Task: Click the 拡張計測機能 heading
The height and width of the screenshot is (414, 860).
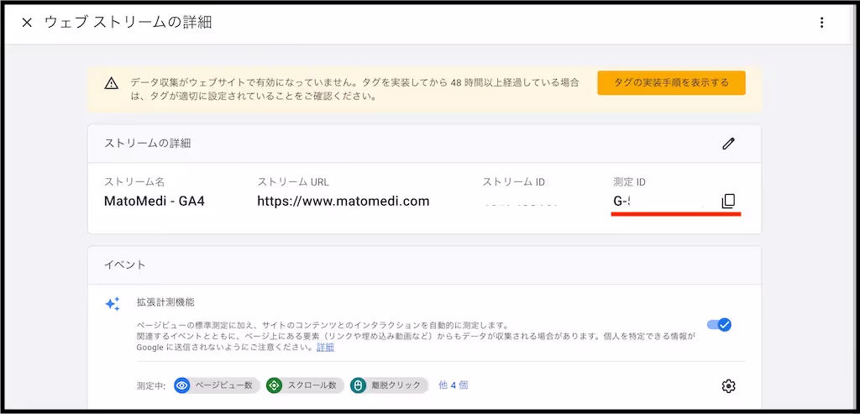Action: point(165,302)
